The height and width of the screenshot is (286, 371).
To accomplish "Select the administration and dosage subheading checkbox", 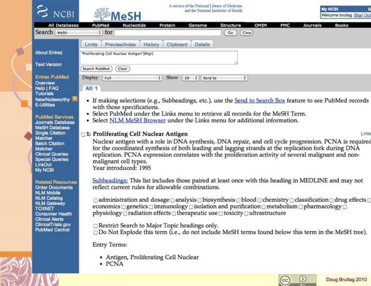I will pyautogui.click(x=95, y=199).
